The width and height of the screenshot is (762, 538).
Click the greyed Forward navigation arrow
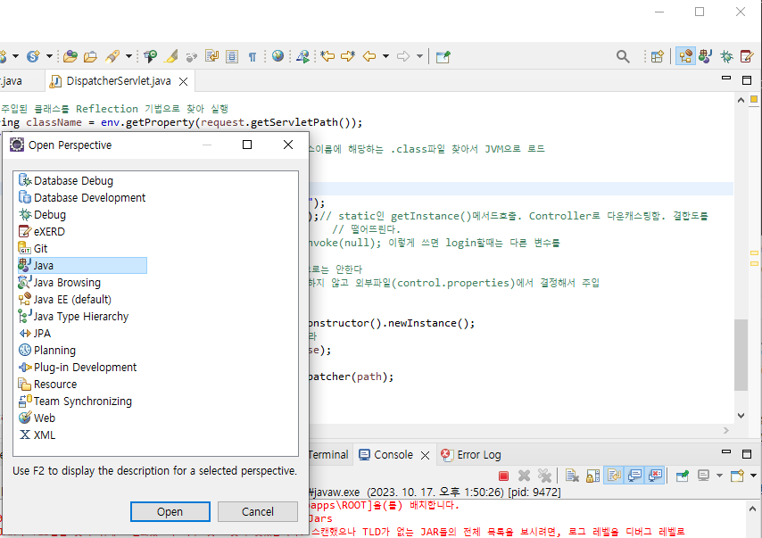coord(403,56)
